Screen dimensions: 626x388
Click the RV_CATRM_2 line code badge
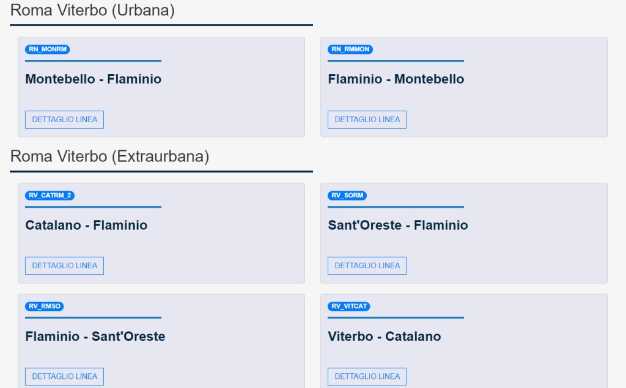pyautogui.click(x=50, y=196)
